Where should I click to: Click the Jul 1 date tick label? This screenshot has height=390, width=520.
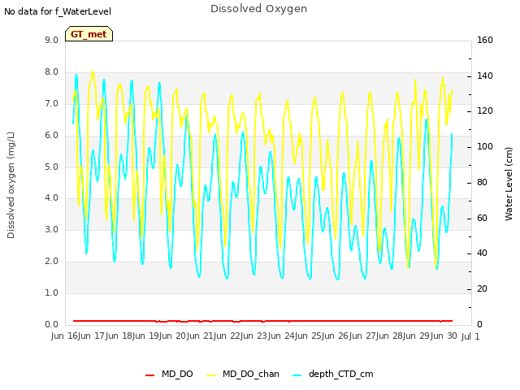(x=470, y=336)
